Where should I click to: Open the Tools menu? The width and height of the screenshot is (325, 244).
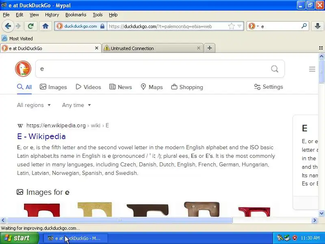coord(97,15)
